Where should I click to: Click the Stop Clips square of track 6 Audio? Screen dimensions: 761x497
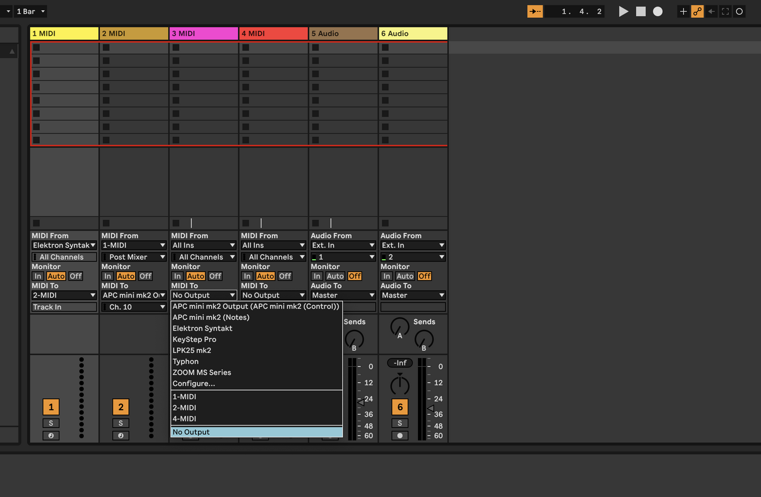tap(385, 223)
